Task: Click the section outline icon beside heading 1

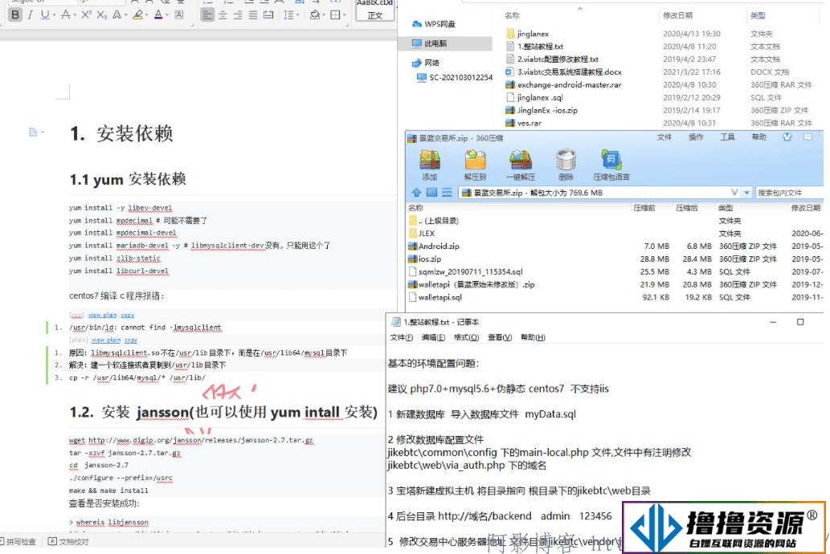Action: 34,132
